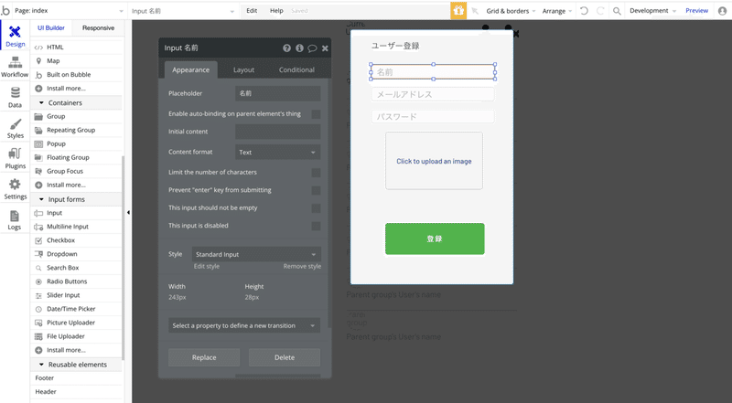The height and width of the screenshot is (403, 732).
Task: Close the Input 名前 property panel
Action: coord(325,48)
